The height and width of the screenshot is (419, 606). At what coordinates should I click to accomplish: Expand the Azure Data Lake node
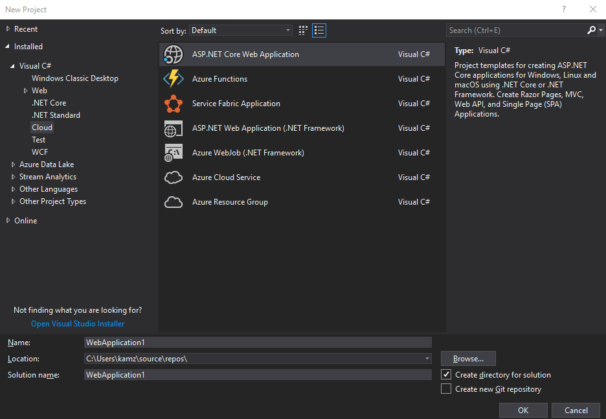point(13,164)
